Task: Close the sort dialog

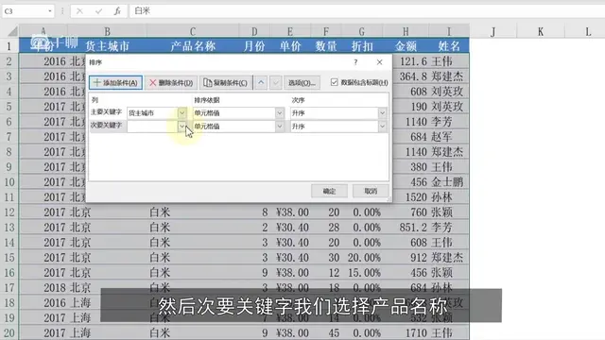Action: pos(380,62)
